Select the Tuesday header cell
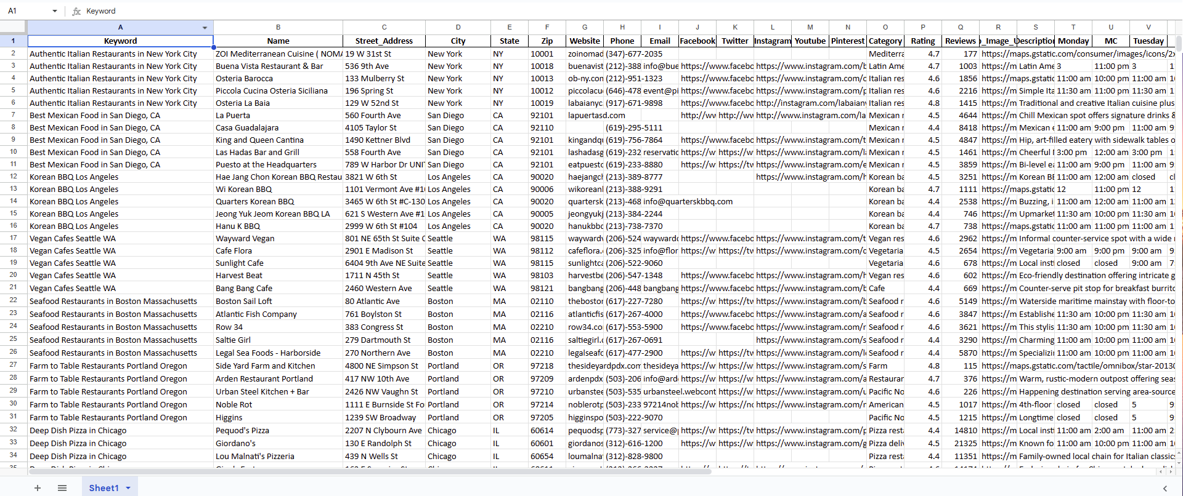The height and width of the screenshot is (496, 1183). tap(1148, 41)
